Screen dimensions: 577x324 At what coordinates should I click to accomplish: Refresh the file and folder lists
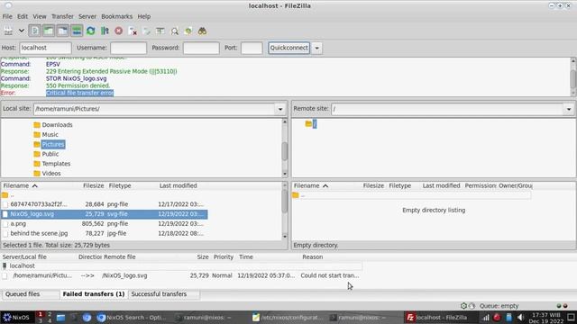pos(90,31)
